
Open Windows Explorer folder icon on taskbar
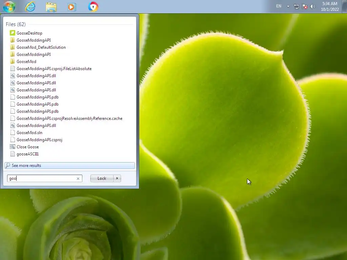[51, 7]
